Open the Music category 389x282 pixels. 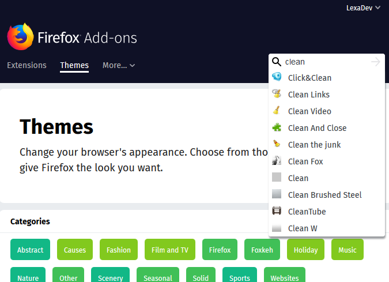point(348,250)
